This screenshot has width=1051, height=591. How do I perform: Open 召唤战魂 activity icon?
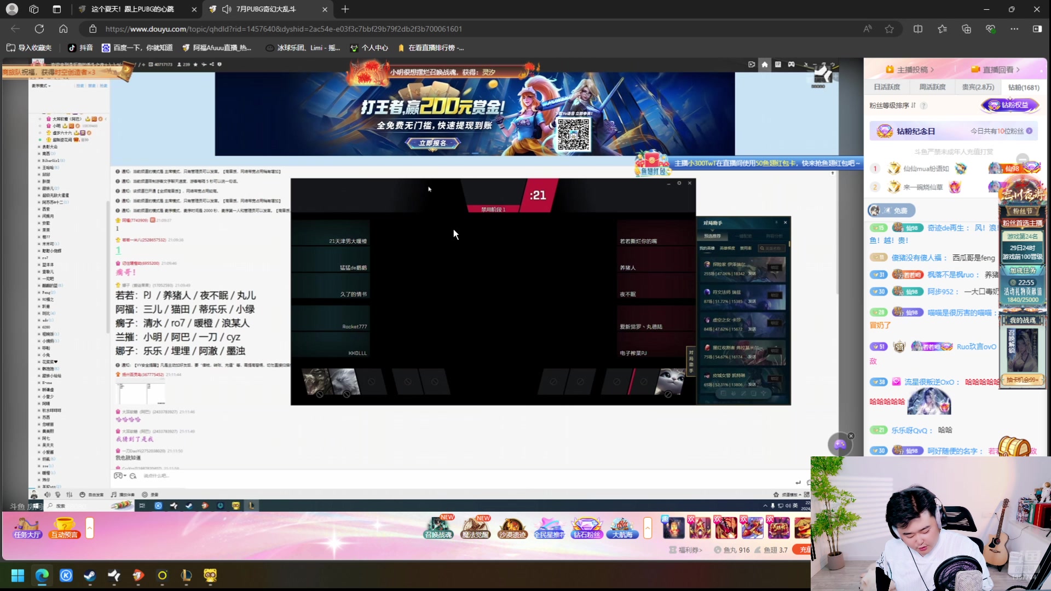(x=438, y=528)
